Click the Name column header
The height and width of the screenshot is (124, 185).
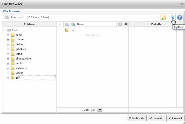coord(81,24)
